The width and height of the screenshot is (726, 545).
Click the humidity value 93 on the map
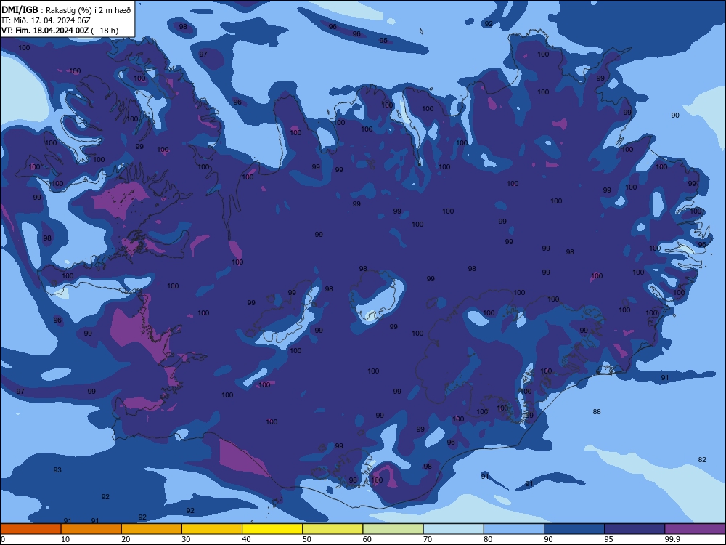click(57, 470)
